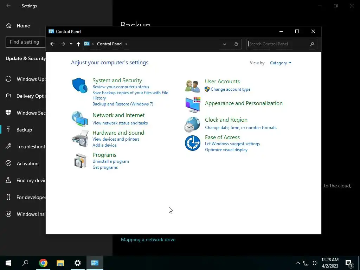Refresh the Control Panel address bar
Screen dimensions: 360x270
point(236,44)
